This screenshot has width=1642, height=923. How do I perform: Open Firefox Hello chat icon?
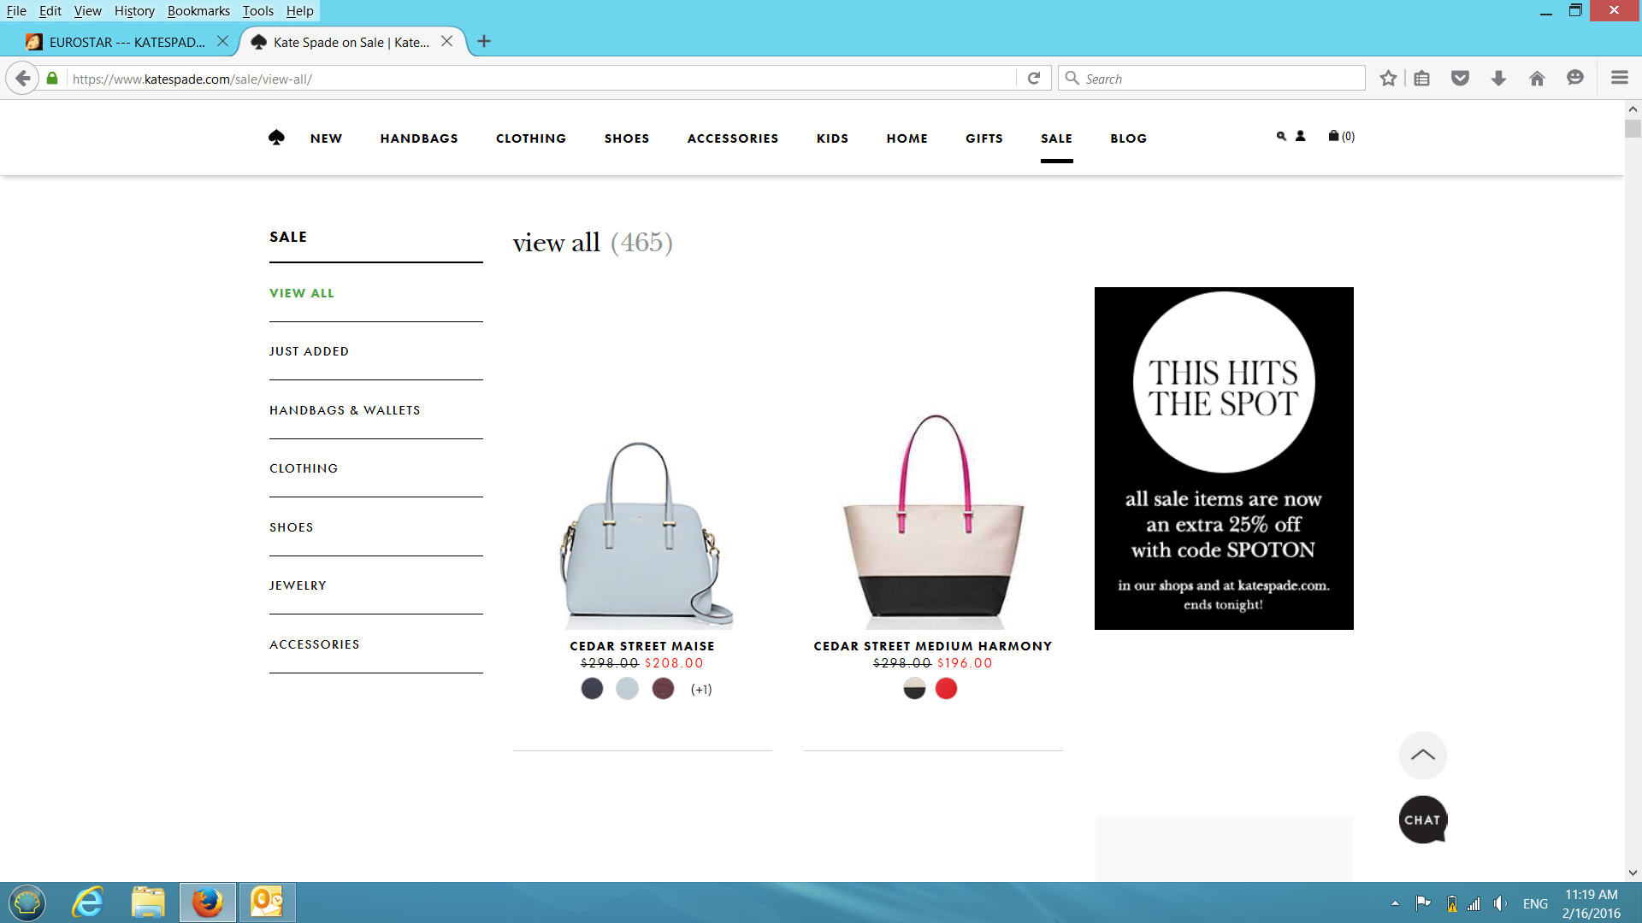point(1575,78)
